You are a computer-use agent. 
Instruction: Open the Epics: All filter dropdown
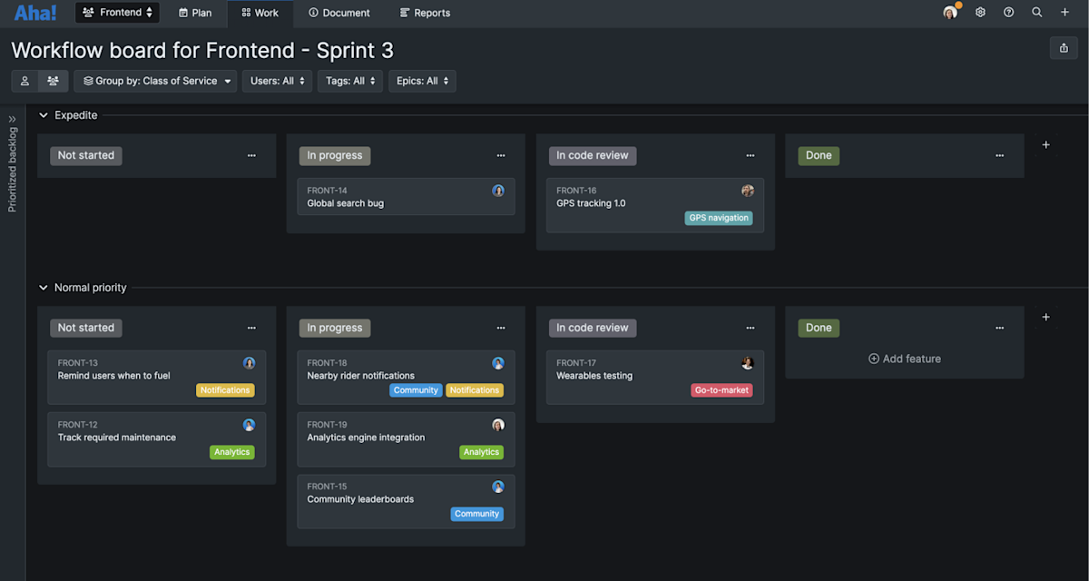[421, 81]
